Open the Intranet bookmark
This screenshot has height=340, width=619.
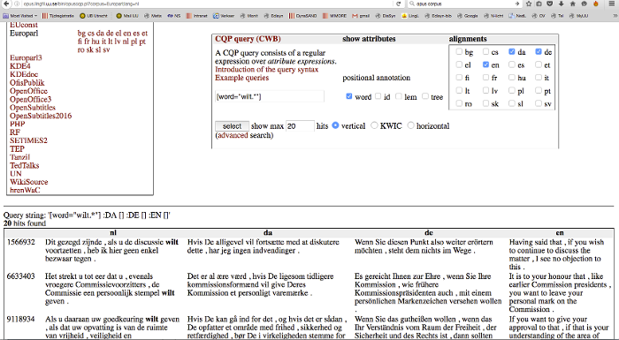point(196,16)
